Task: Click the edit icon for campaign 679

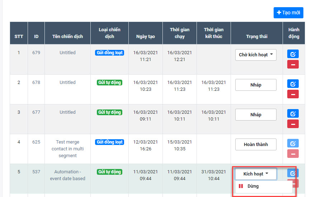Action: click(293, 55)
